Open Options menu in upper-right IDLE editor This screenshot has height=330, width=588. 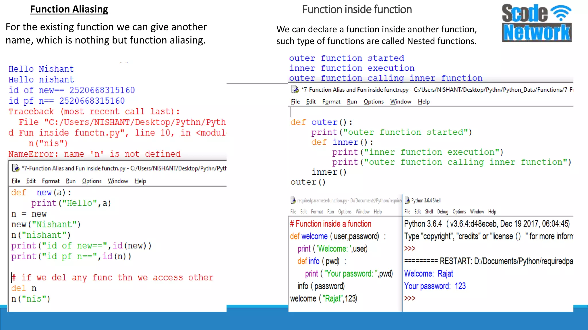coord(374,102)
